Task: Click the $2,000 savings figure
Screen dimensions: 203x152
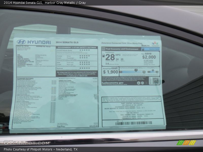Action: 149,57
